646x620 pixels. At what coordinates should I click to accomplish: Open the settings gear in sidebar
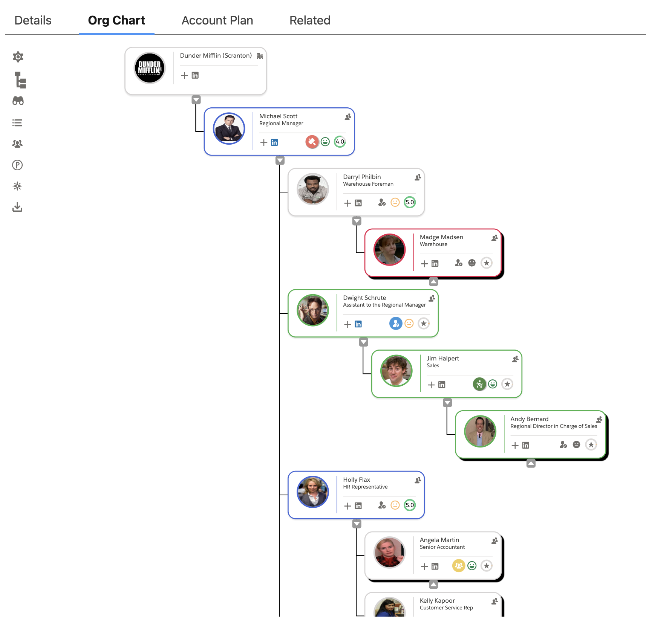(x=18, y=57)
